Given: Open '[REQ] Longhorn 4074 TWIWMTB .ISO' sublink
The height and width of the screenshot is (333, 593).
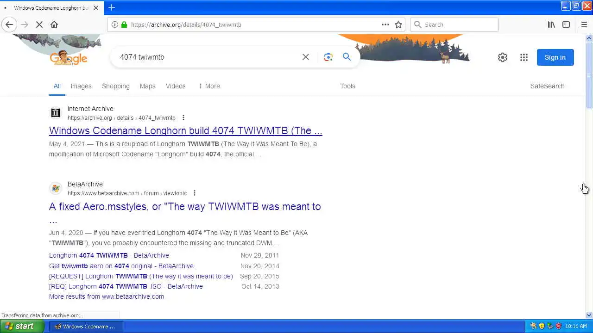Looking at the screenshot, I should pyautogui.click(x=126, y=286).
